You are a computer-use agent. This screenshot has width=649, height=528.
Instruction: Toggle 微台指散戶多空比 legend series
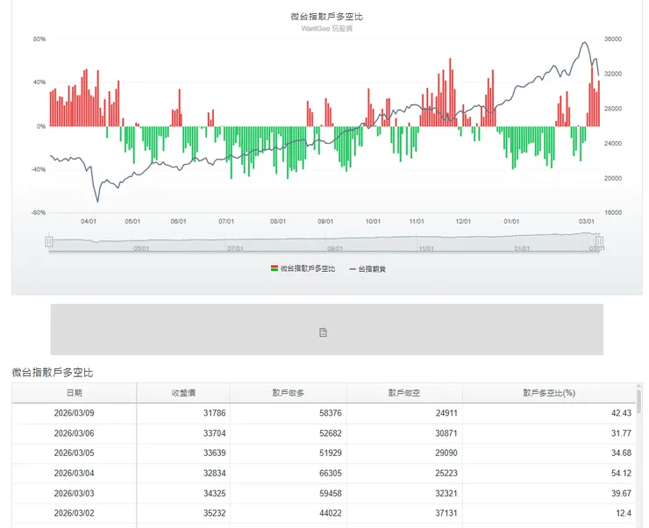click(303, 269)
